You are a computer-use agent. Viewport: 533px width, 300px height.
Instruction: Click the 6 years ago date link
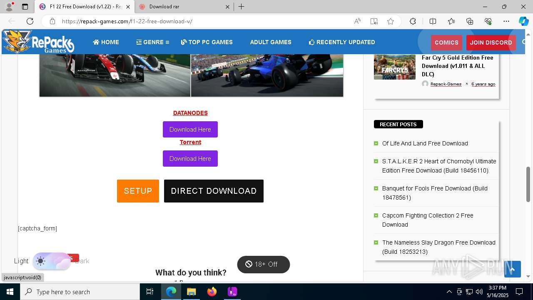pos(483,84)
